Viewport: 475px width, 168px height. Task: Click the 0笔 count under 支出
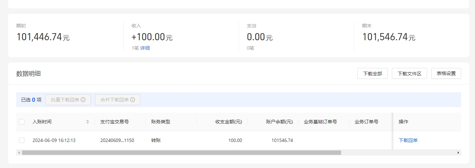[251, 48]
